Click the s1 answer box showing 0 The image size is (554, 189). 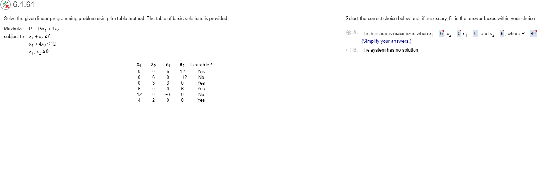(475, 33)
